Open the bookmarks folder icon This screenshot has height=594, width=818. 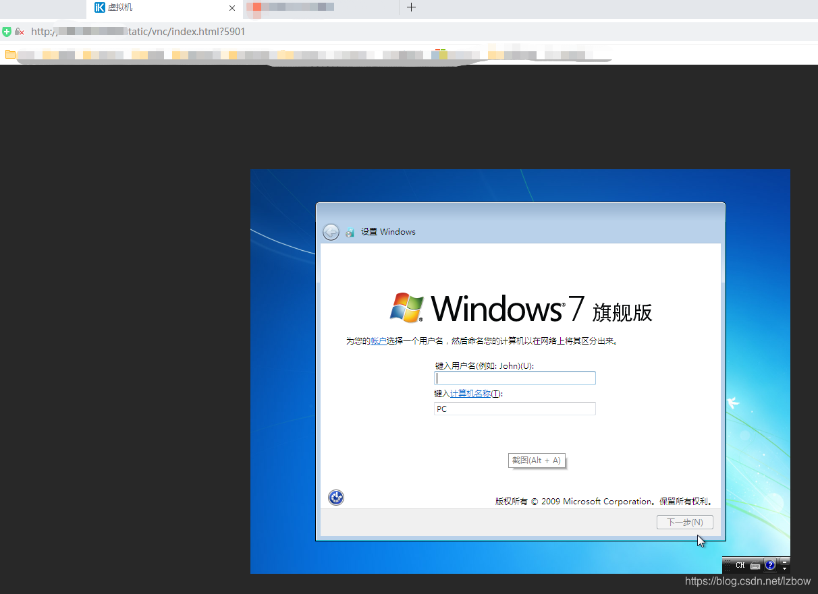click(x=10, y=55)
